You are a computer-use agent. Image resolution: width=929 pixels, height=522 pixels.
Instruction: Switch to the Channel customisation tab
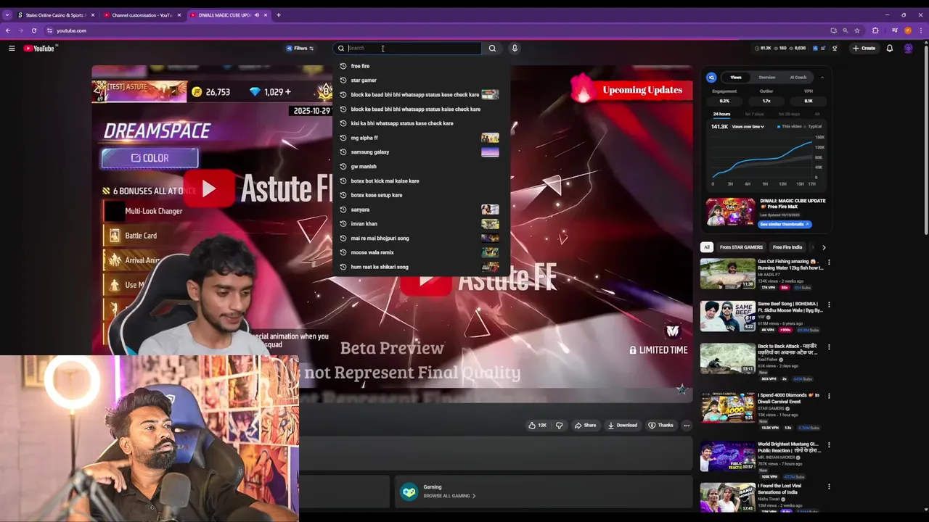point(142,15)
